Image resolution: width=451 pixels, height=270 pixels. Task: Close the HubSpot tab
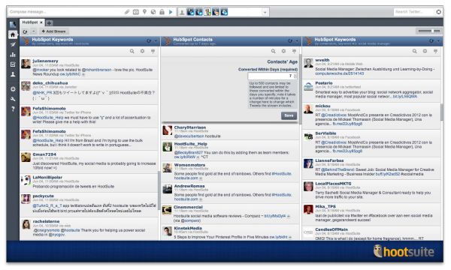tap(41, 22)
